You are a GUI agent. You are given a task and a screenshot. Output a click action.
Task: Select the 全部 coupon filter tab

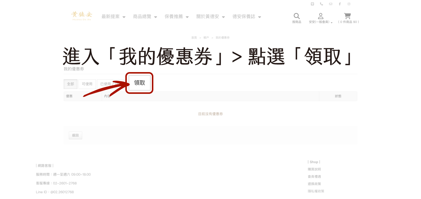pyautogui.click(x=70, y=84)
